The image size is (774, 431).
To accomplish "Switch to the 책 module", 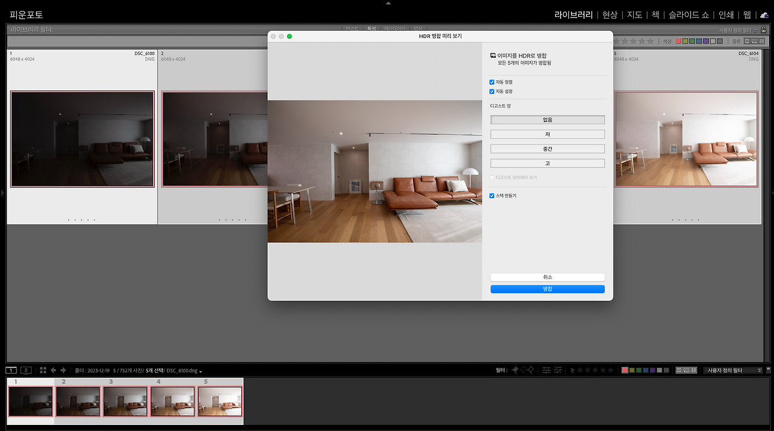I will tap(655, 15).
